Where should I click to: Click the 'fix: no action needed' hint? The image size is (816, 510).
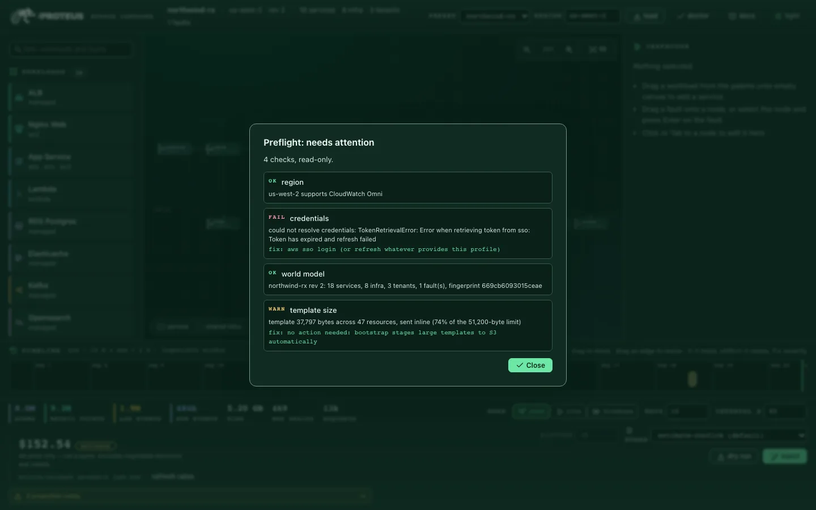tap(382, 337)
